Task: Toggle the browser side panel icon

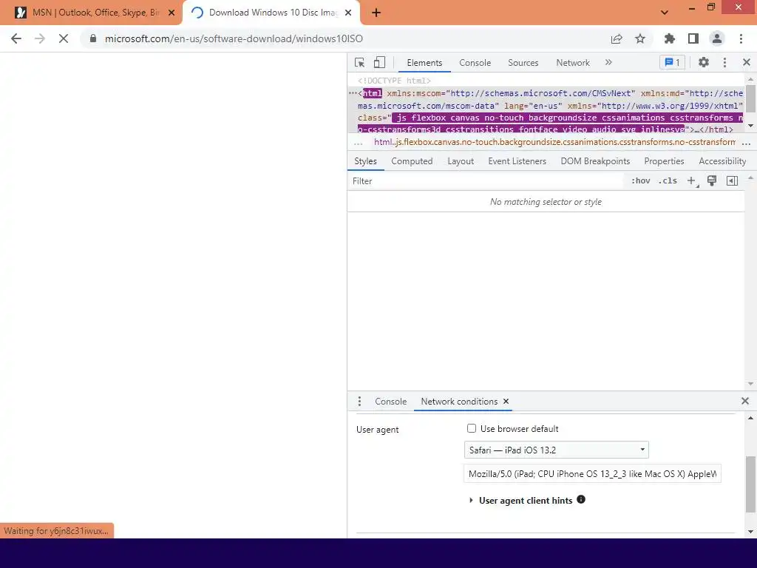Action: (x=693, y=38)
